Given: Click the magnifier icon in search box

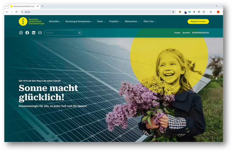Looking at the screenshot, I should tap(79, 33).
